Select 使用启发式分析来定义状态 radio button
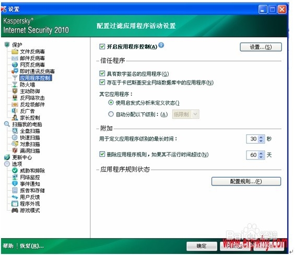Image resolution: width=295 pixels, height=255 pixels. pos(111,102)
